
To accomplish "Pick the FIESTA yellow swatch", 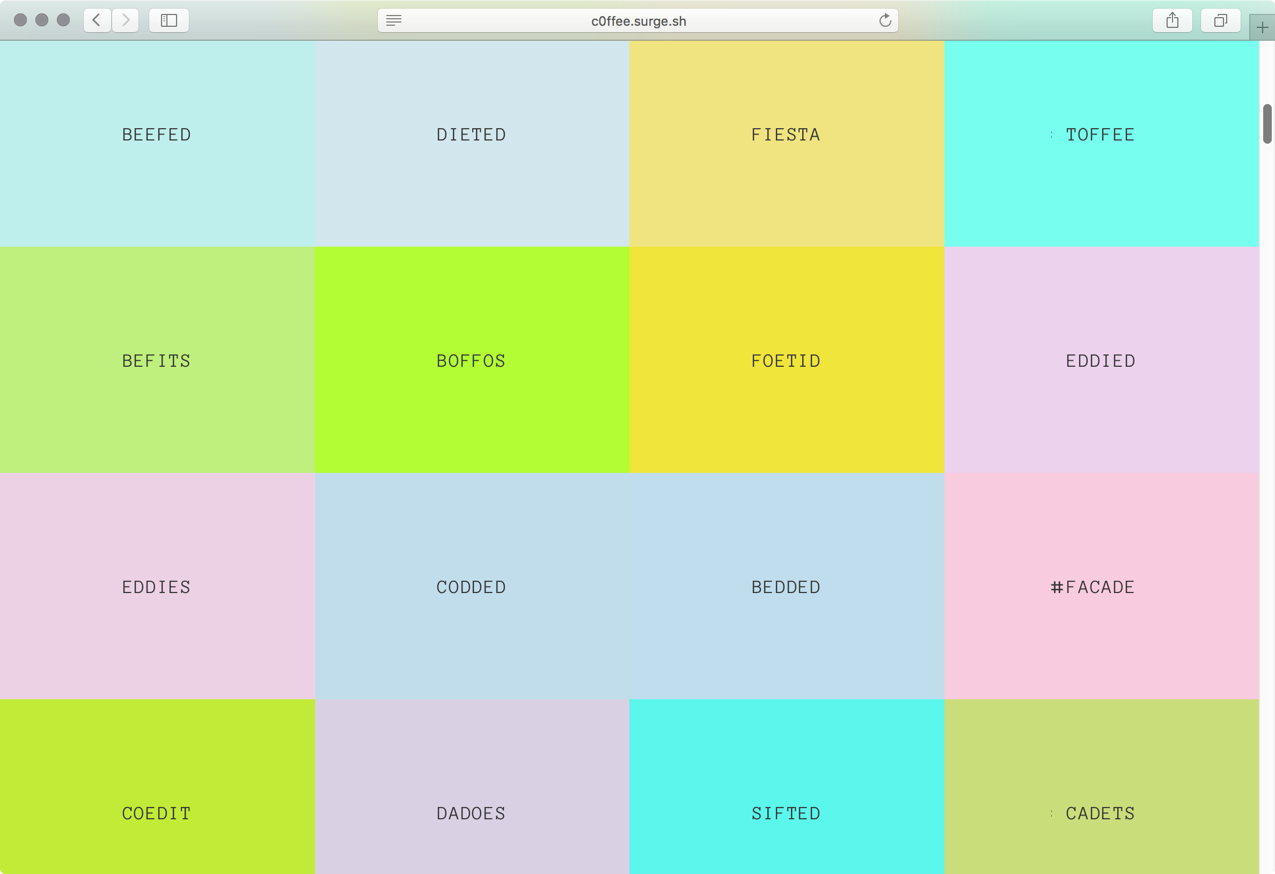I will click(787, 144).
